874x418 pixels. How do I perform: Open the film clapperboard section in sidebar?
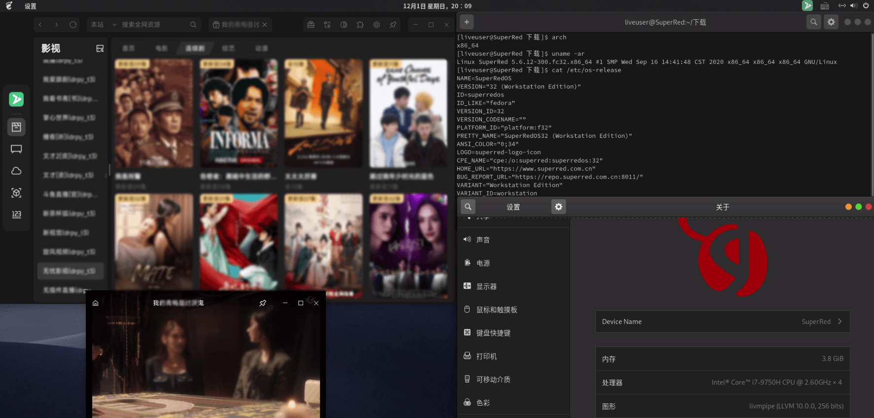click(x=16, y=127)
